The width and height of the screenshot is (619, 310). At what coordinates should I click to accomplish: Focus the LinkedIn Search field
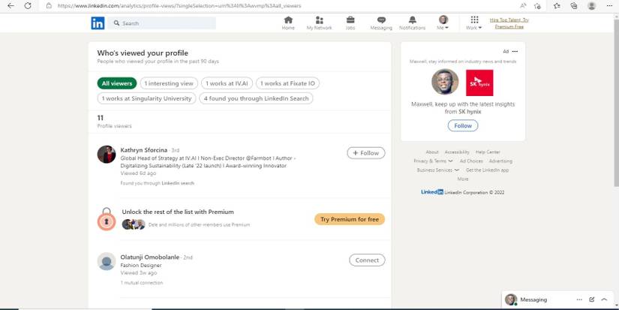(x=162, y=23)
